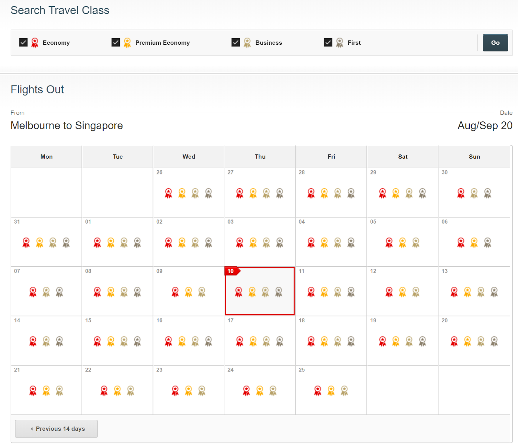
Task: Toggle the Business class checkbox
Action: tap(236, 42)
